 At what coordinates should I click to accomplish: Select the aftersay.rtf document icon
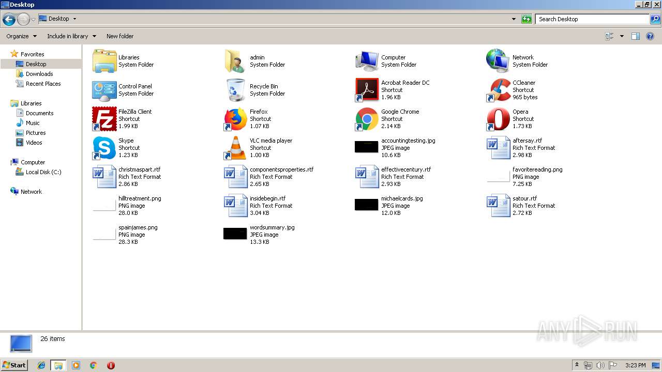pos(499,148)
